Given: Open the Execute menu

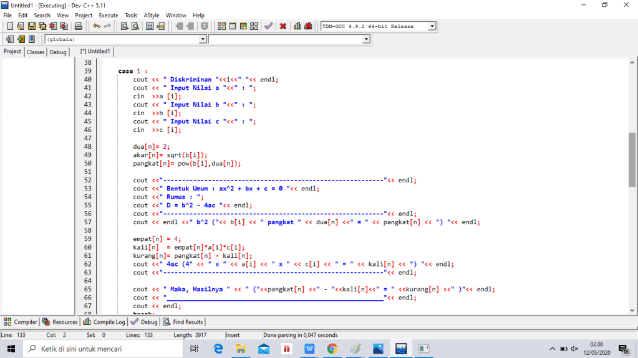Looking at the screenshot, I should pos(108,15).
